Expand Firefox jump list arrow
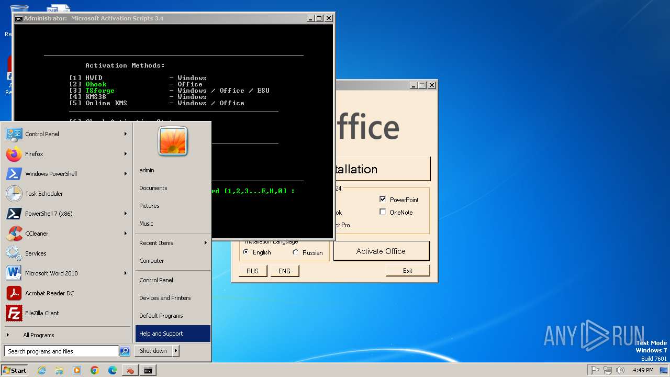 point(126,154)
